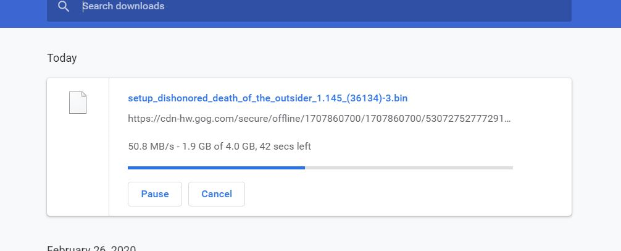Open the cdn-hw.gog.com source URL

[319, 119]
